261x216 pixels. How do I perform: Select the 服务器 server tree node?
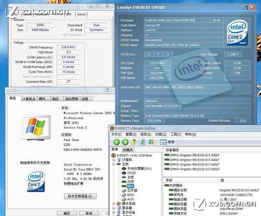click(x=127, y=208)
